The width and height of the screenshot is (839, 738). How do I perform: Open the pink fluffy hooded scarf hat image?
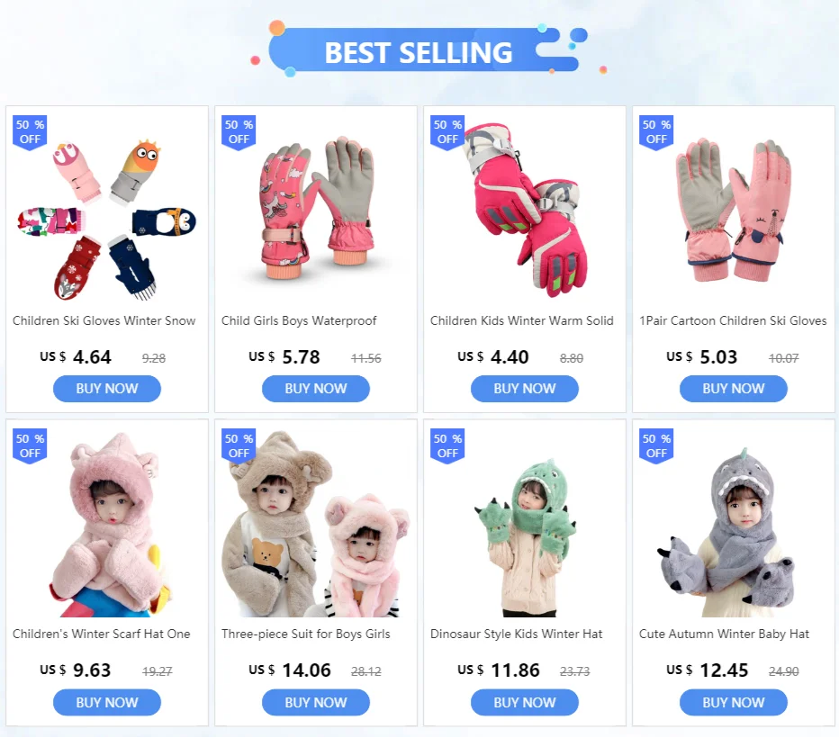[110, 524]
